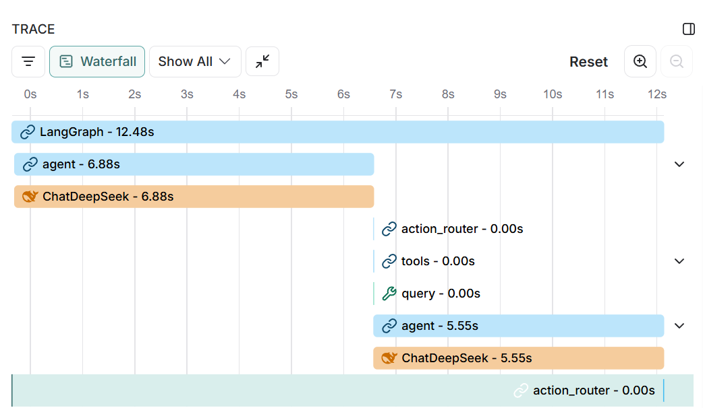This screenshot has height=408, width=703.
Task: Click the query wrench icon
Action: (x=389, y=294)
